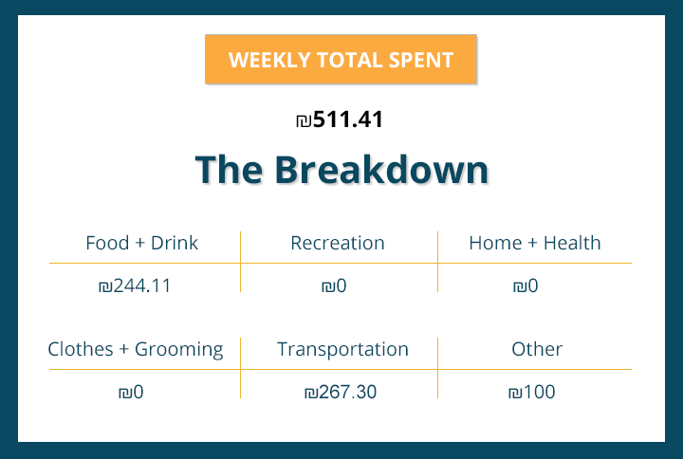Click the Recreation ₪0 amount
The image size is (683, 459).
(334, 285)
